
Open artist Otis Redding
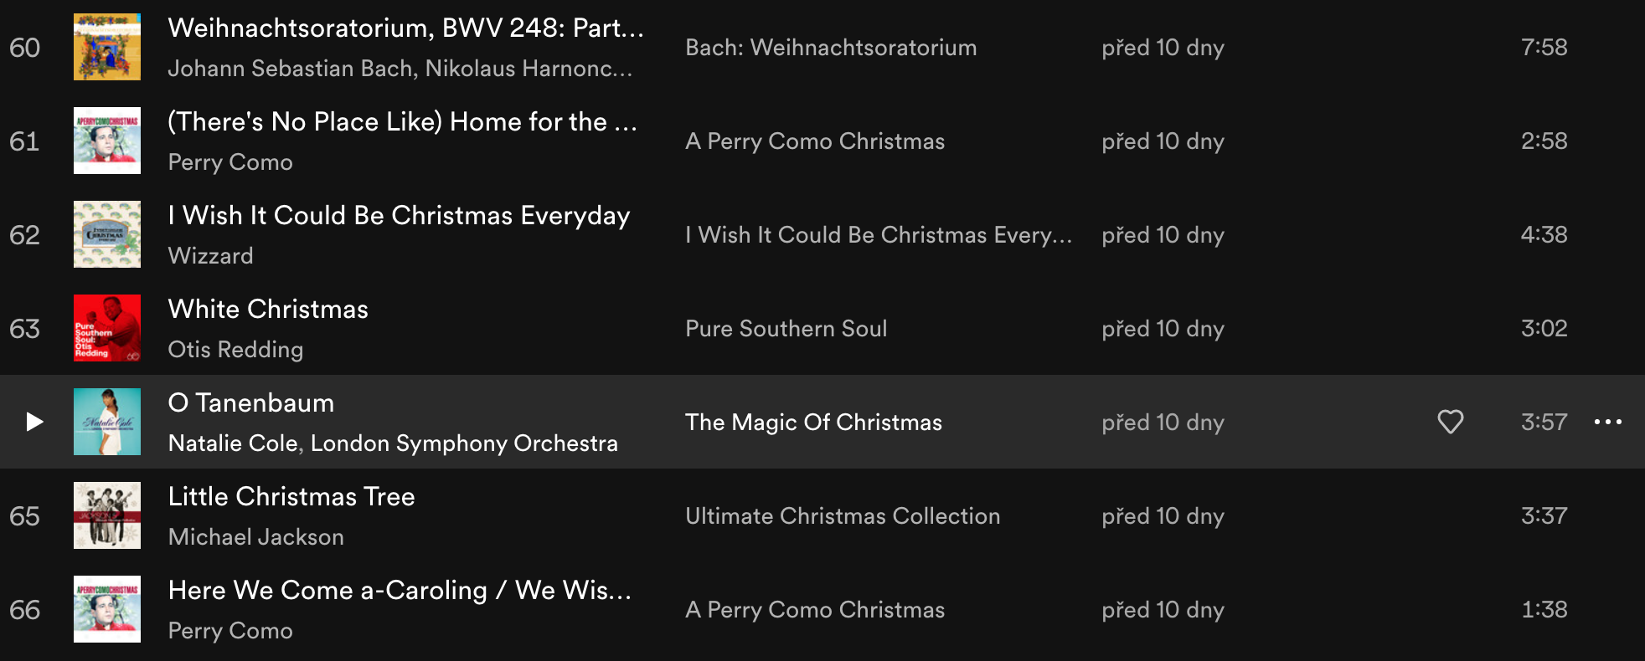[235, 350]
